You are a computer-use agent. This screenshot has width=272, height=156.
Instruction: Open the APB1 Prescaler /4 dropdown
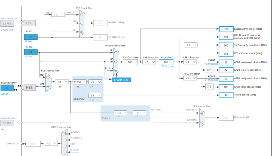(x=190, y=62)
